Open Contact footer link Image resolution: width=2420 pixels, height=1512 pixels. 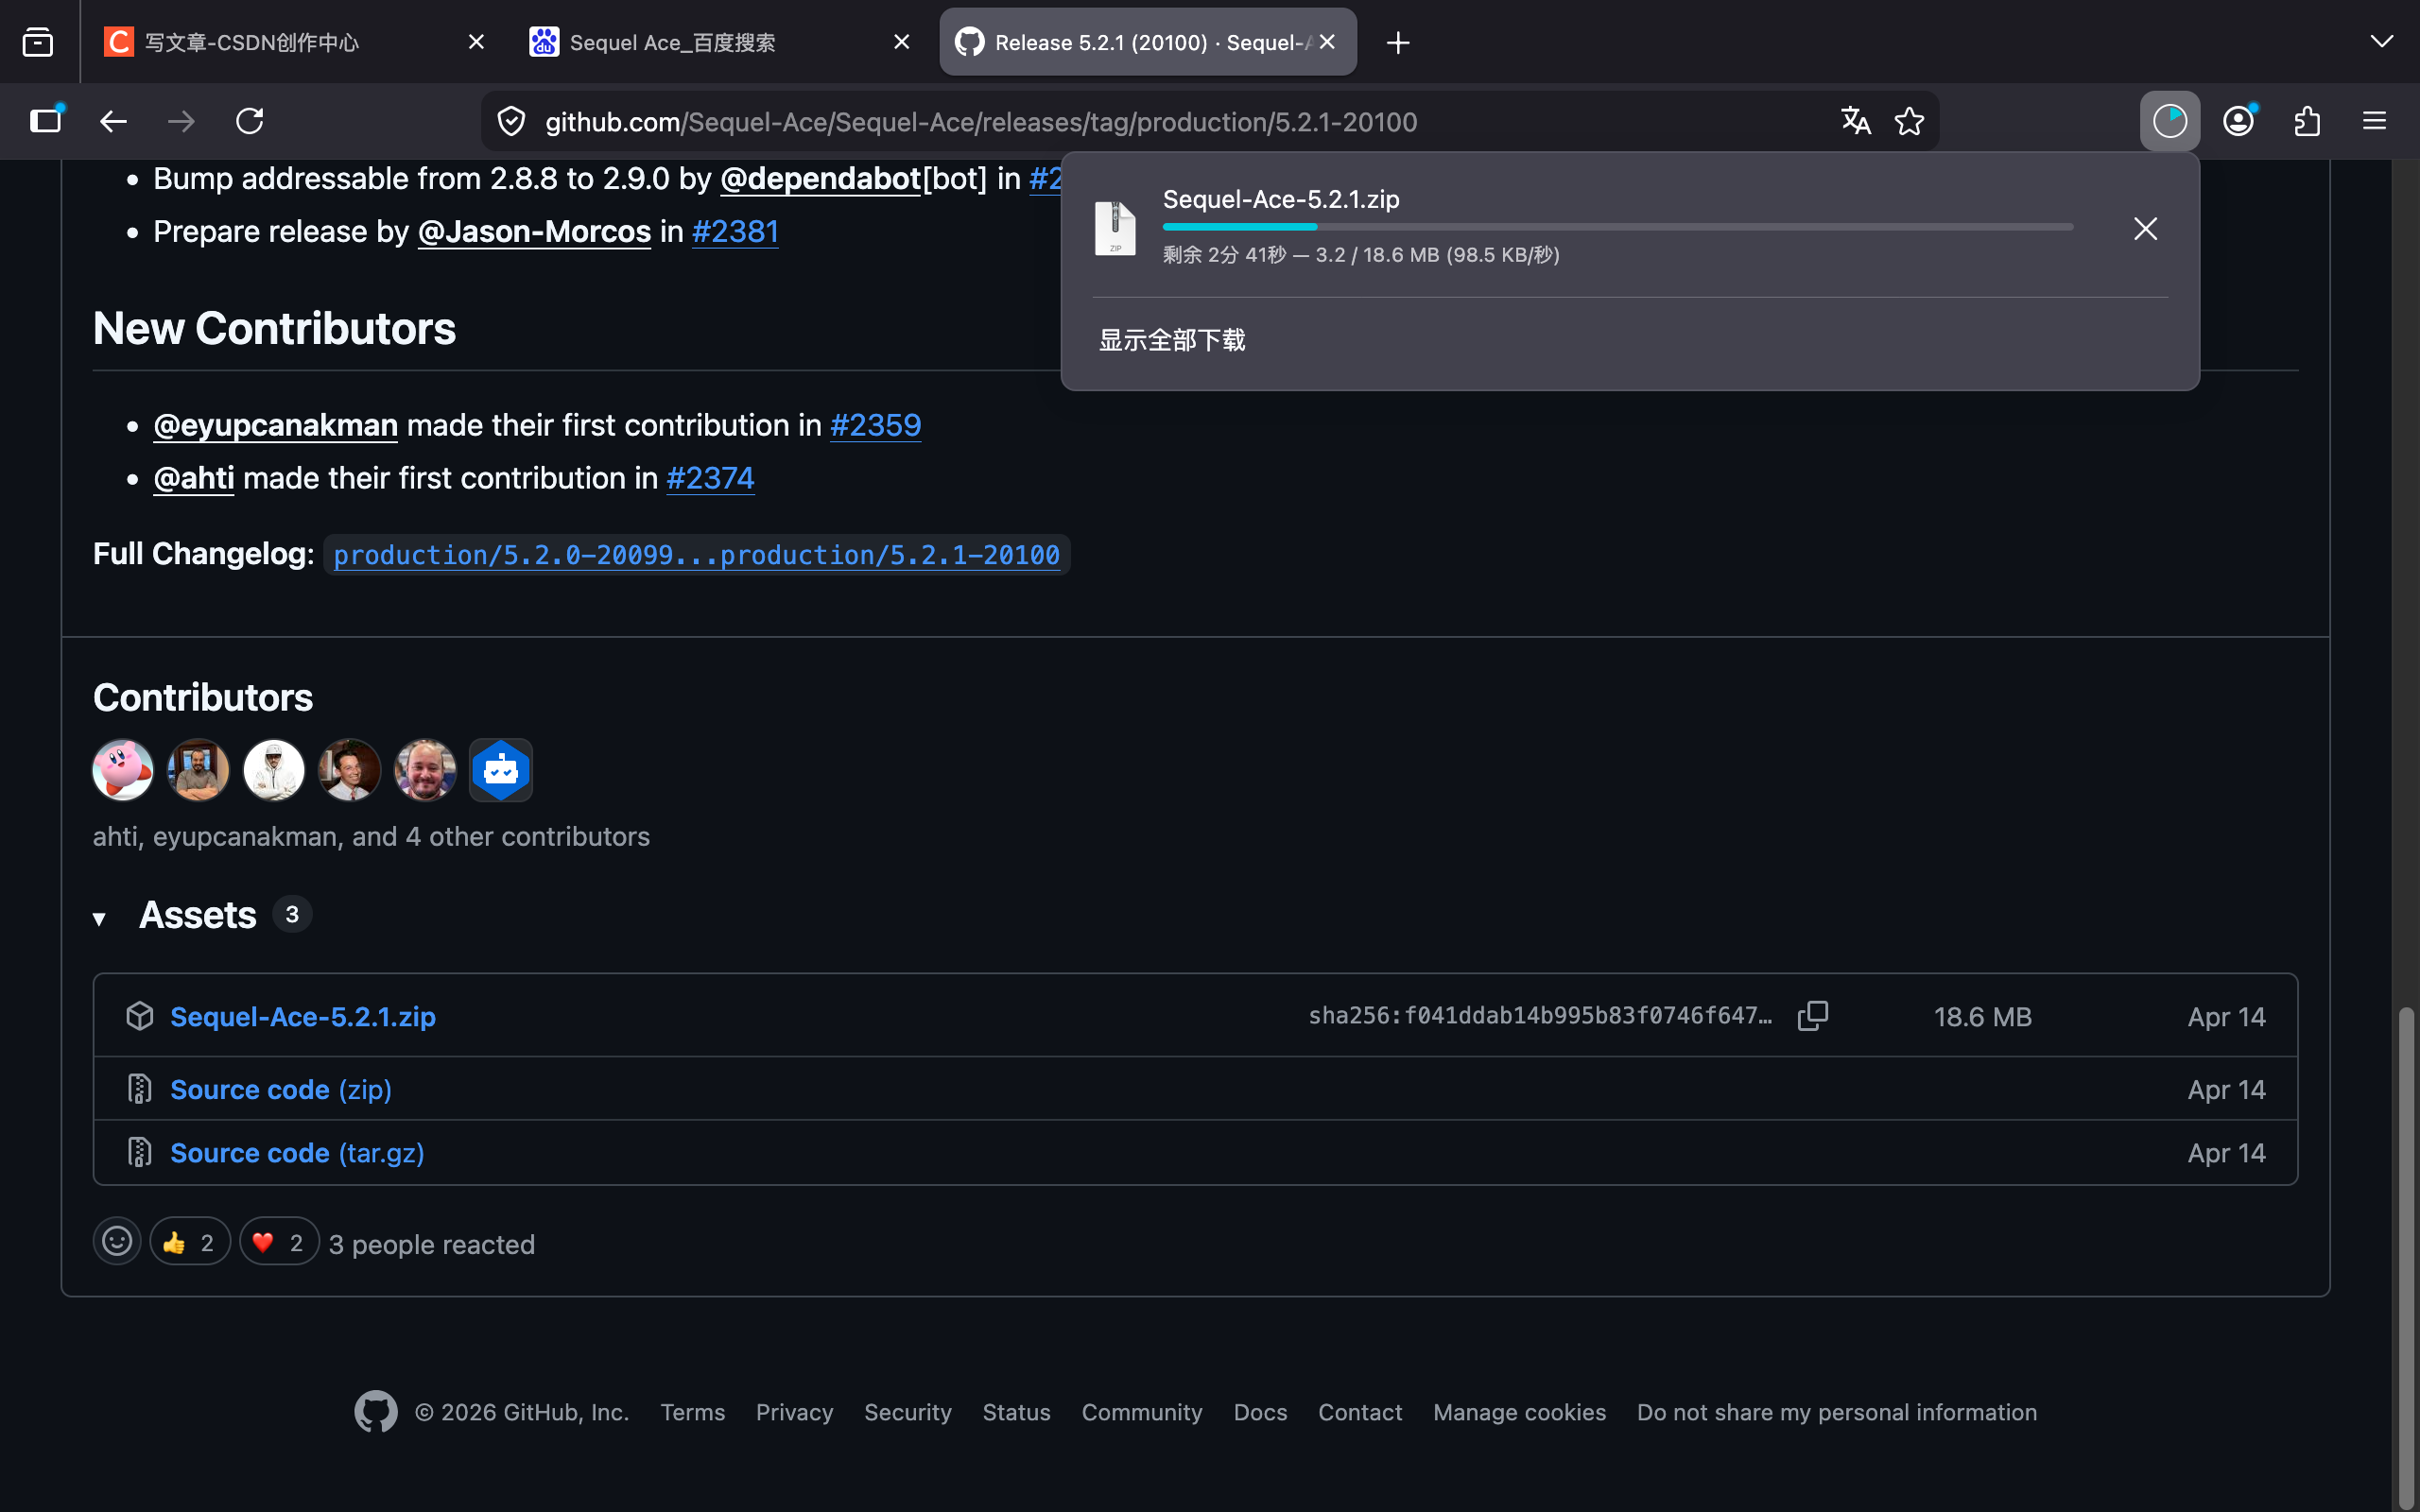(x=1360, y=1412)
